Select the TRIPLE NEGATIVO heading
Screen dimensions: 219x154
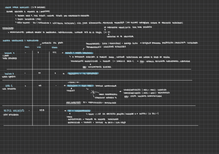[x=14, y=111]
